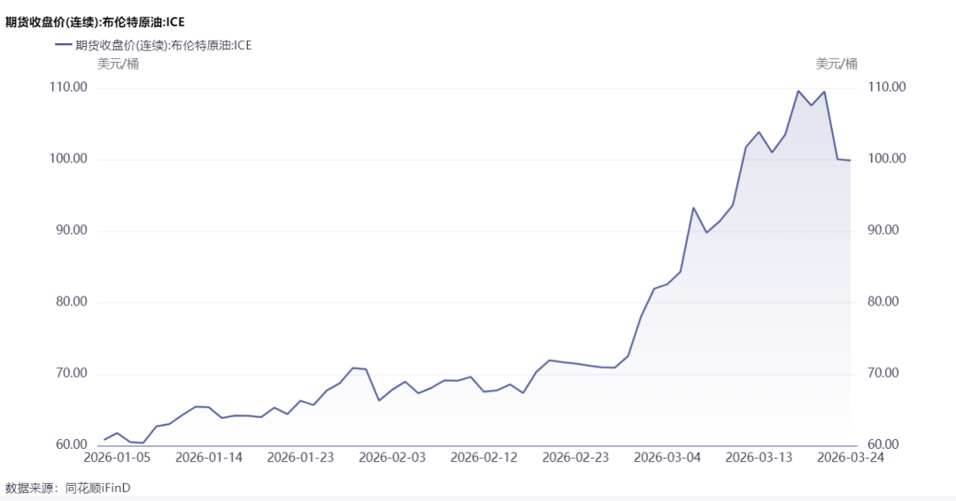Click date label 2026-03-13

tap(759, 457)
